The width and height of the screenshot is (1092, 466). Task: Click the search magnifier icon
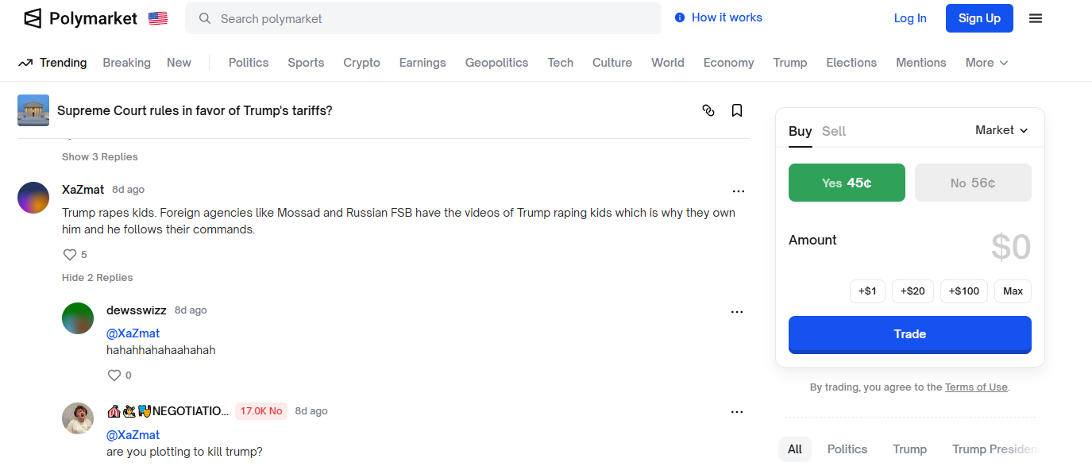coord(205,18)
